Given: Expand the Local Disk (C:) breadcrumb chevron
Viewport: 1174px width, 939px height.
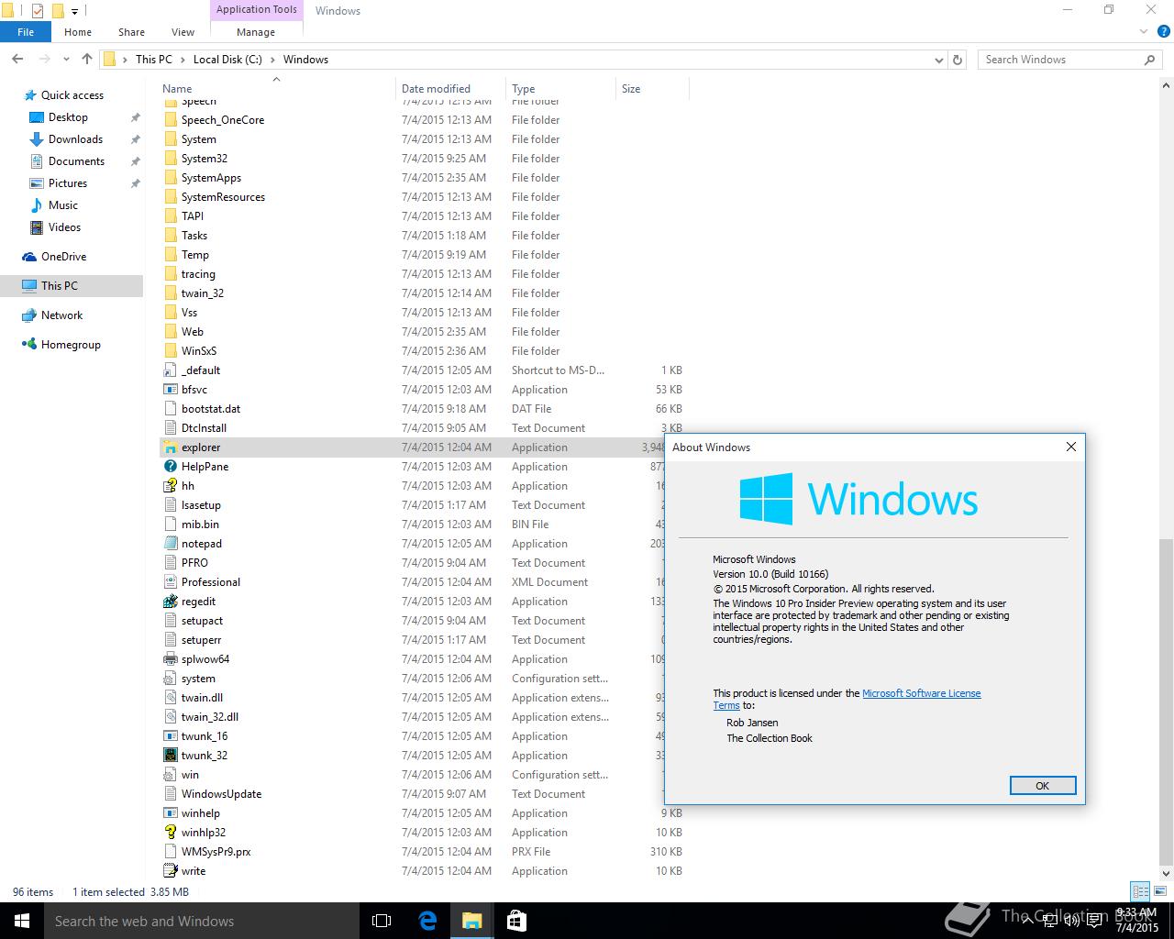Looking at the screenshot, I should (272, 60).
